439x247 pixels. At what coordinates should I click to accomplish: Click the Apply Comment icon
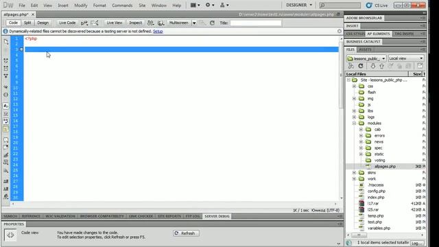6,139
